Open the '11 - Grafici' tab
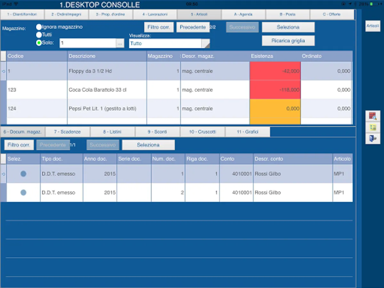384x288 pixels. coord(247,132)
